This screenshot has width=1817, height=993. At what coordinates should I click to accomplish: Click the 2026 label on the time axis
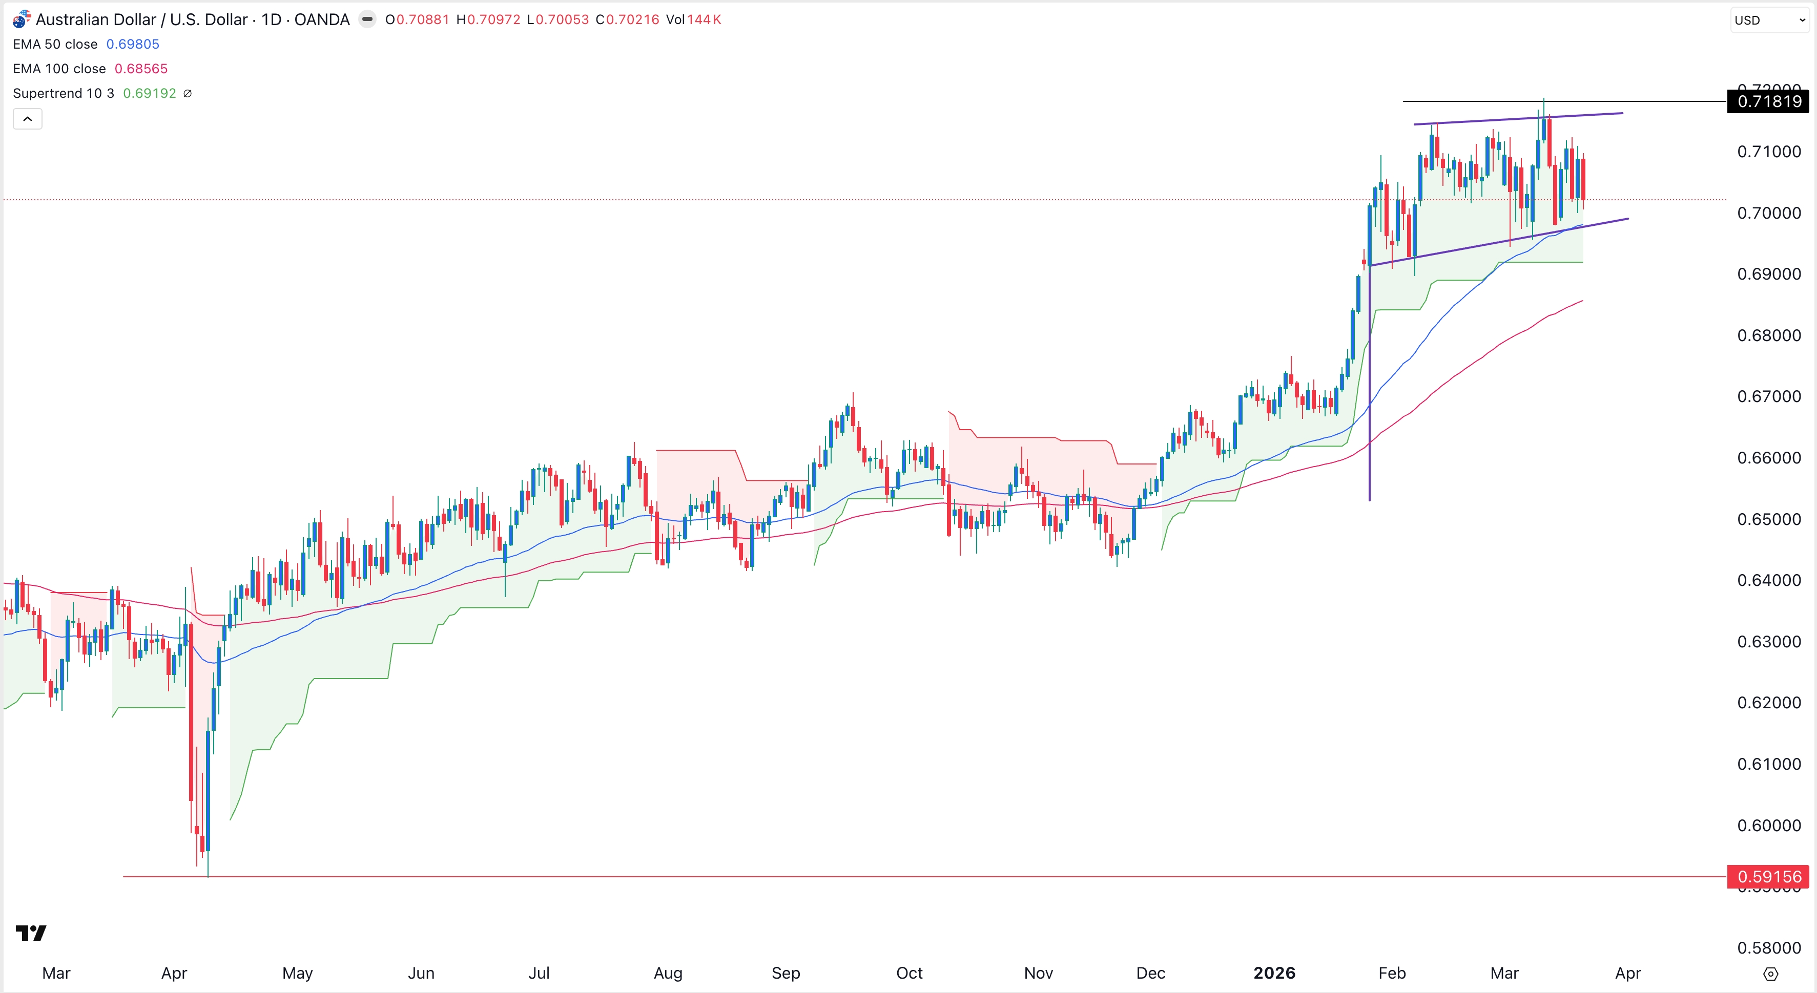tap(1273, 973)
